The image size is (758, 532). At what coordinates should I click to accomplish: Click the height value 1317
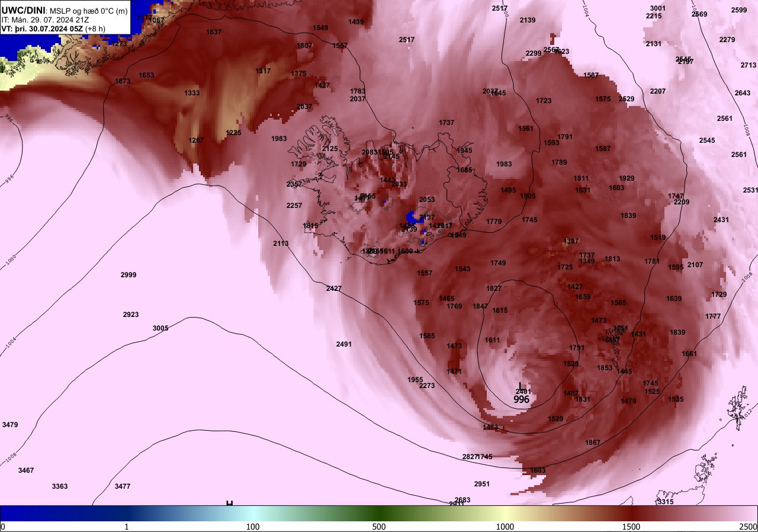click(x=263, y=71)
